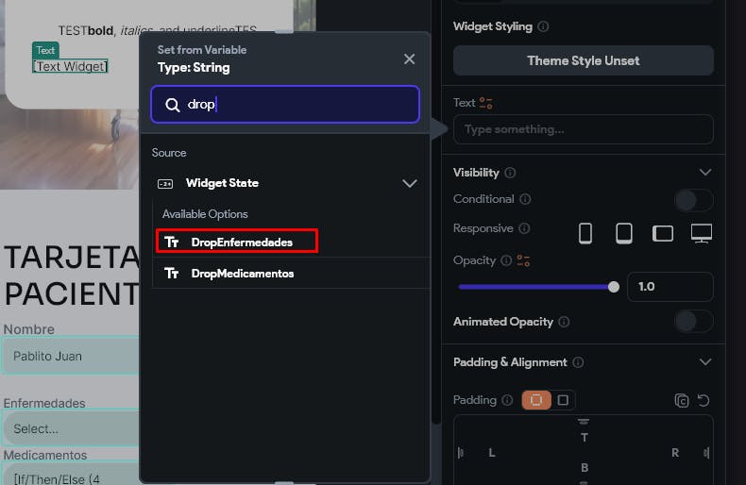Switch padding to individual sides mode
The image size is (746, 485).
coord(563,400)
